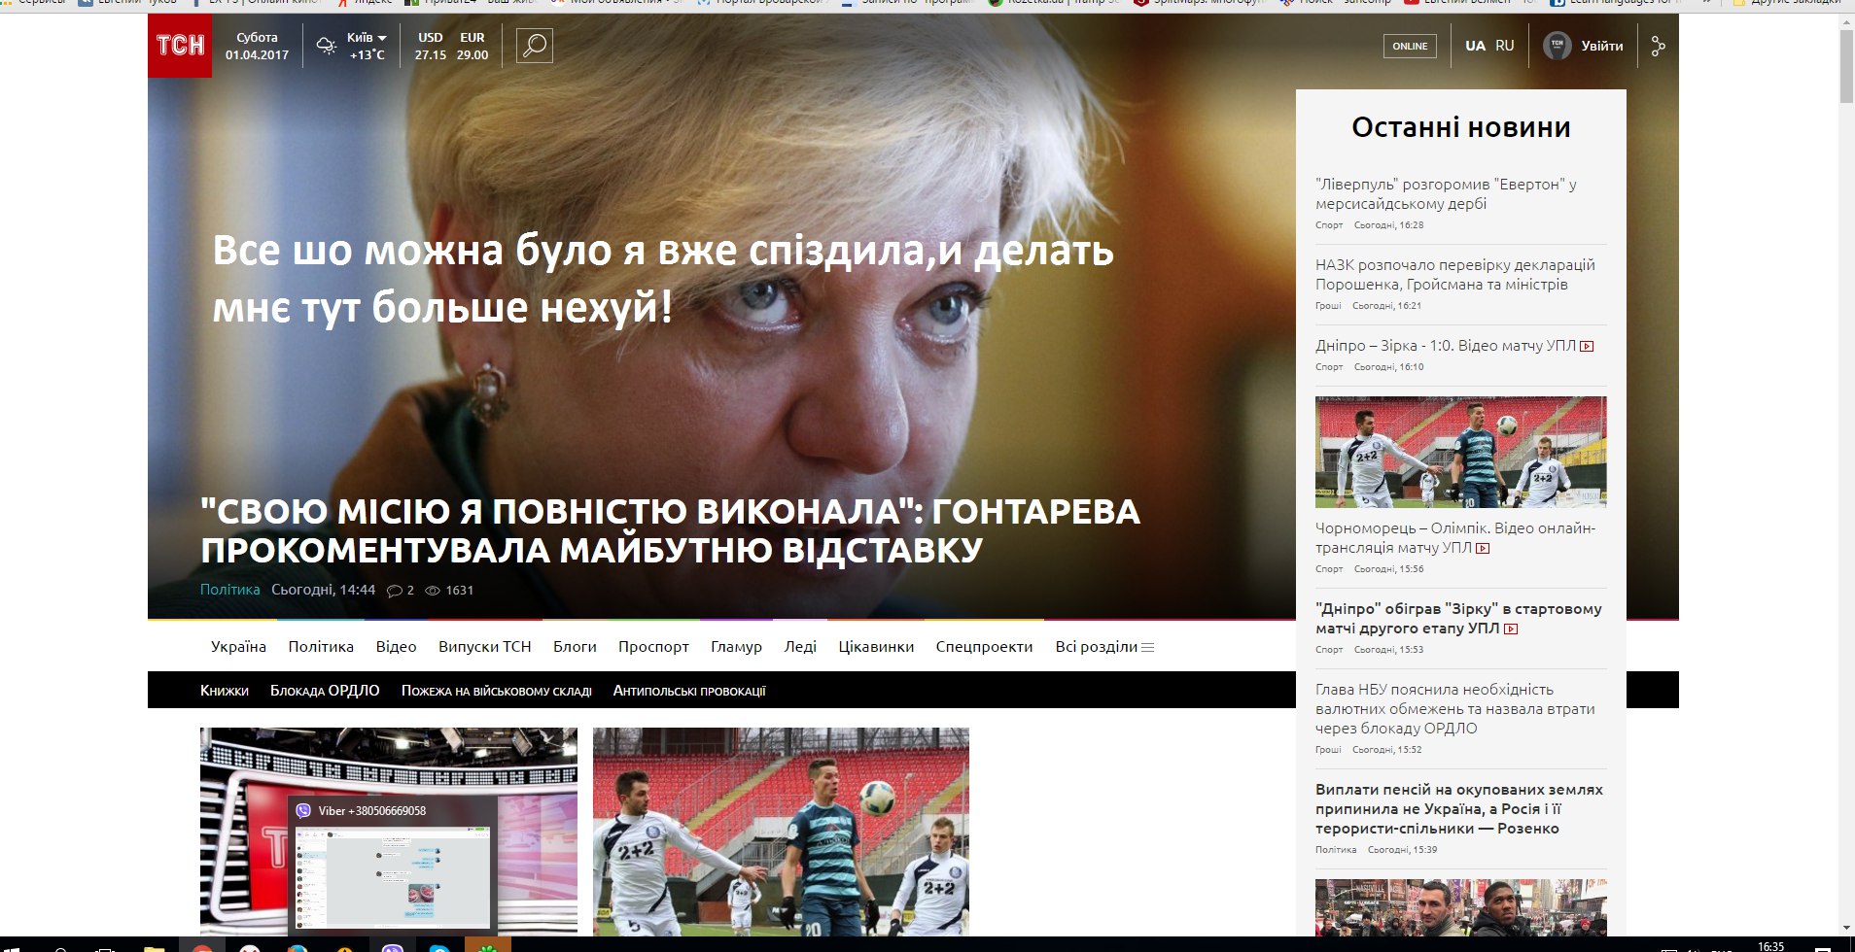Open the Чорноморець – Олімпік match thumbnail
The height and width of the screenshot is (952, 1855).
[1460, 452]
